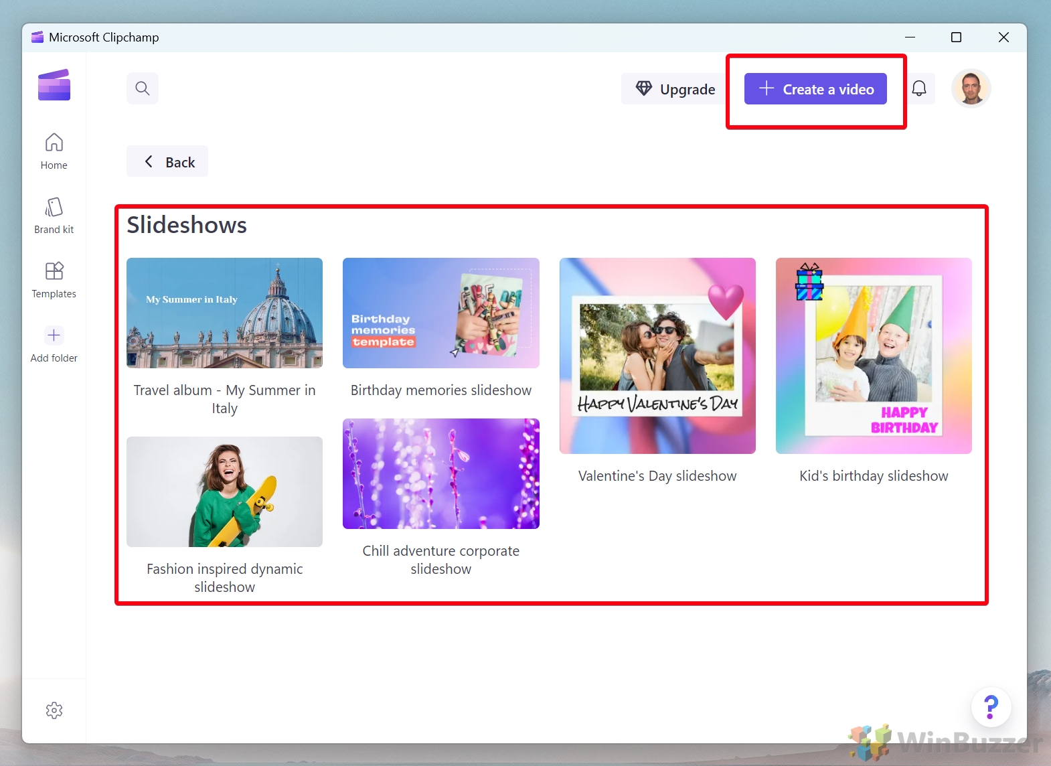Click Add folder plus icon
The width and height of the screenshot is (1051, 766).
tap(54, 335)
